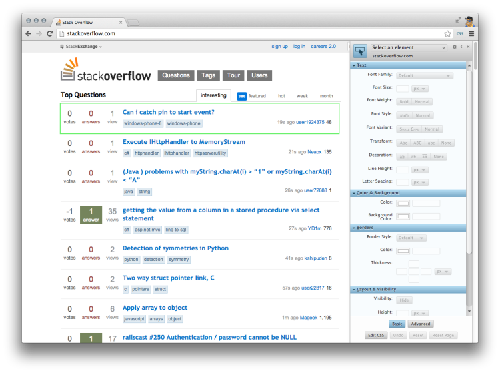
Task: Set font variant to Small Caps
Action: coord(409,129)
